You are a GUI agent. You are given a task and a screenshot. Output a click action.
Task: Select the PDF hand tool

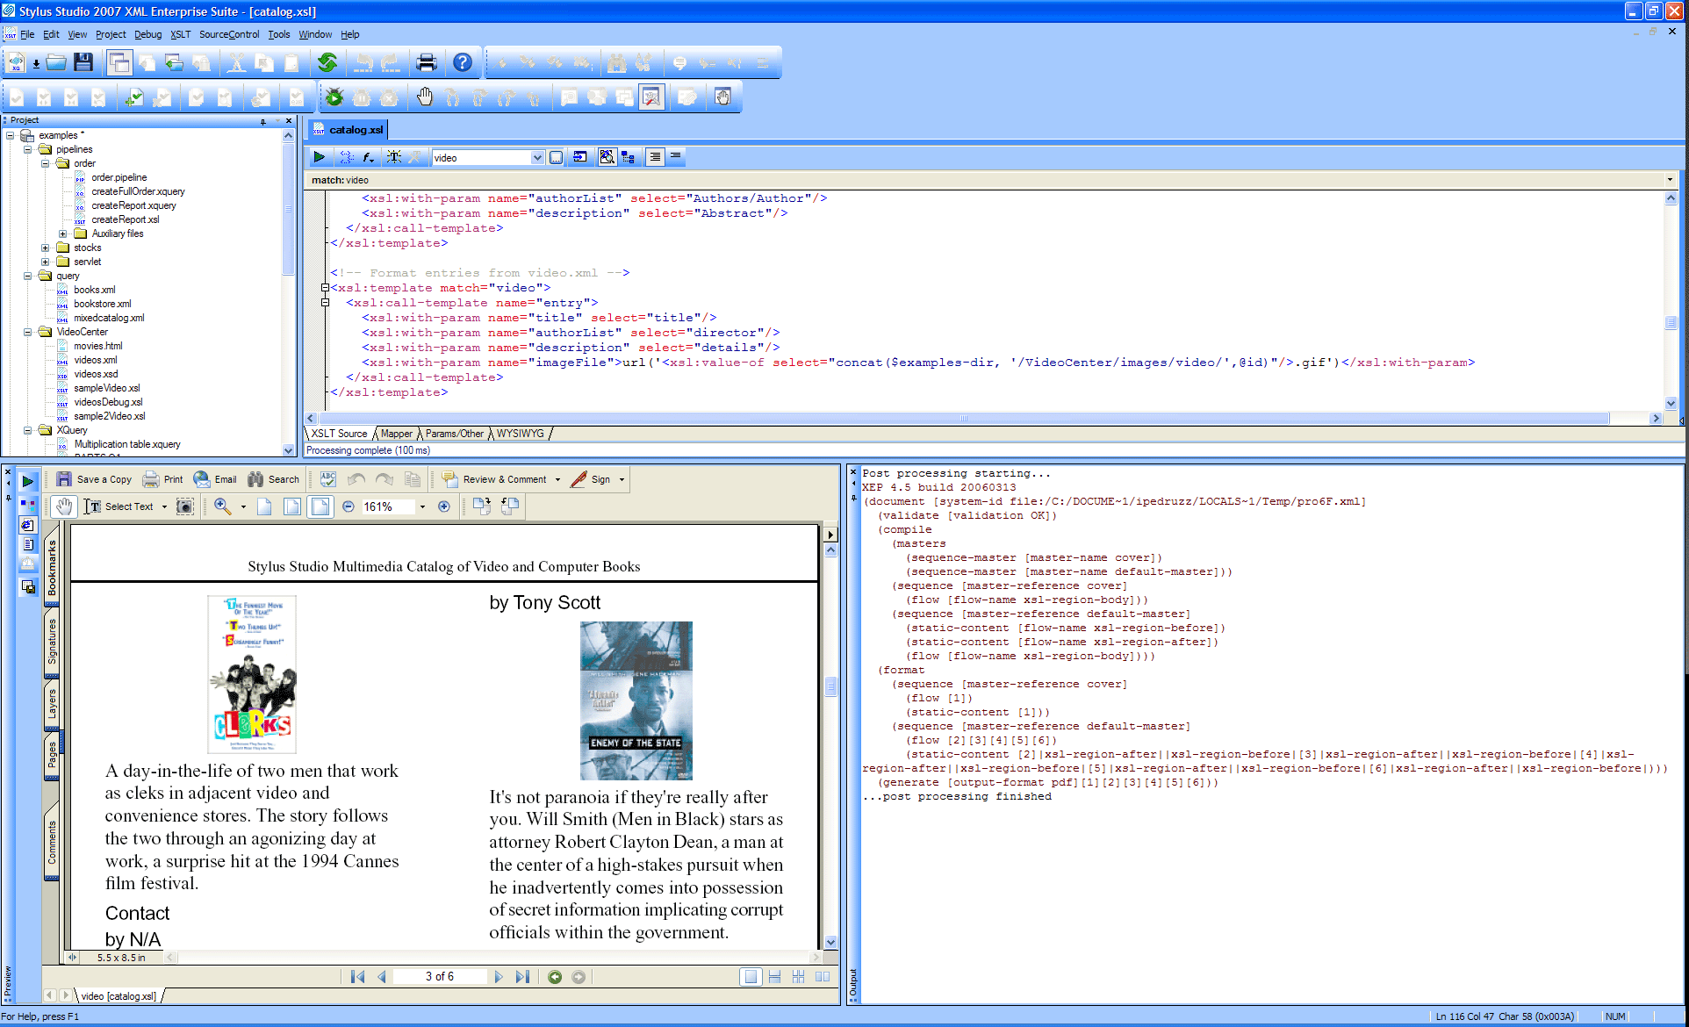64,506
